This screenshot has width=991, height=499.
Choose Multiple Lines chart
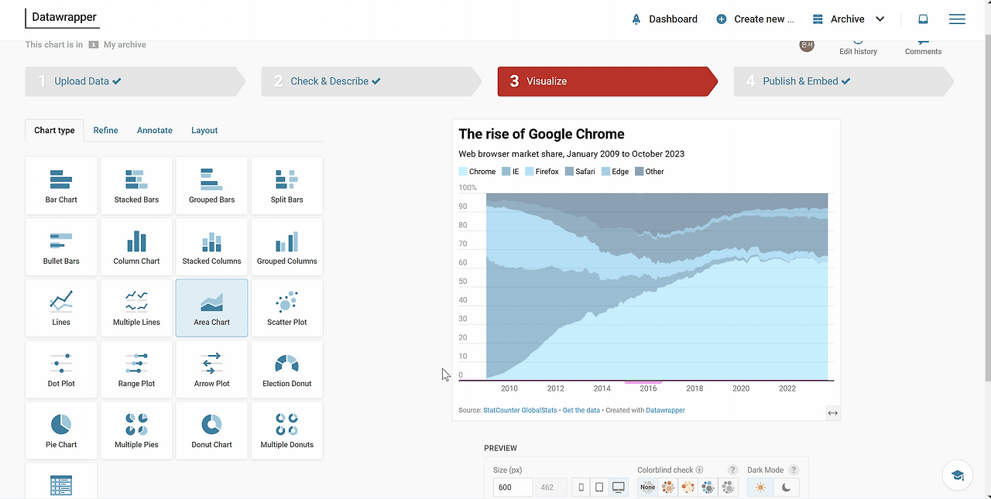tap(136, 308)
